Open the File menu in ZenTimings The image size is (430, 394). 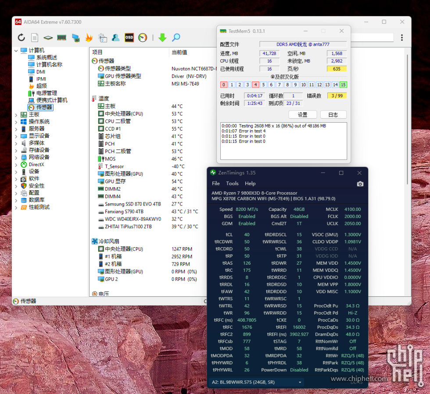(x=216, y=184)
